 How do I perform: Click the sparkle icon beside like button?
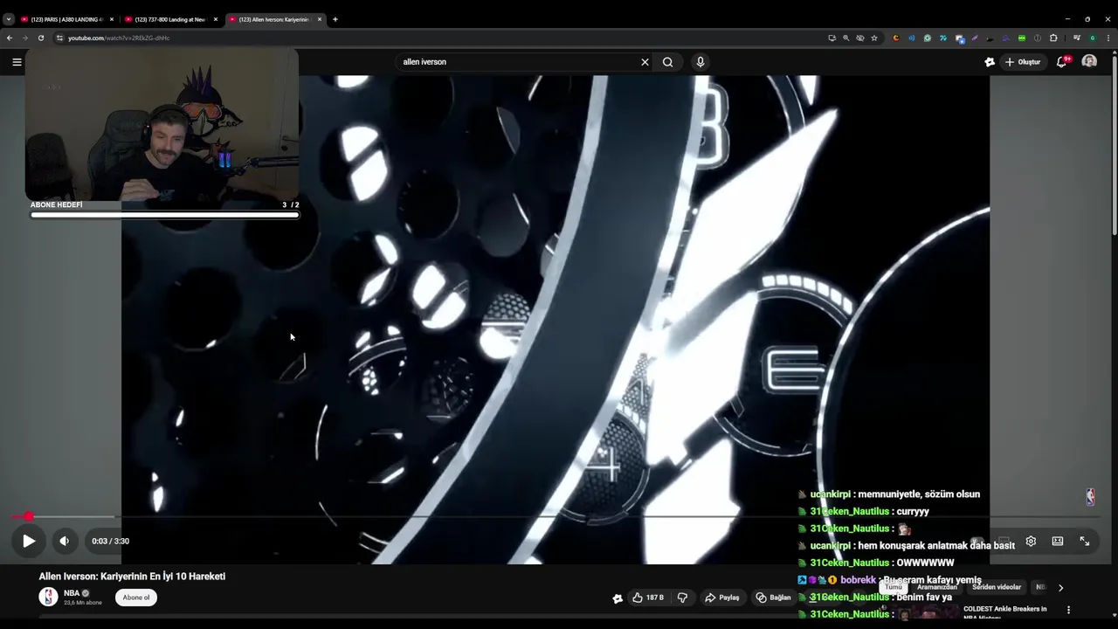pos(618,598)
